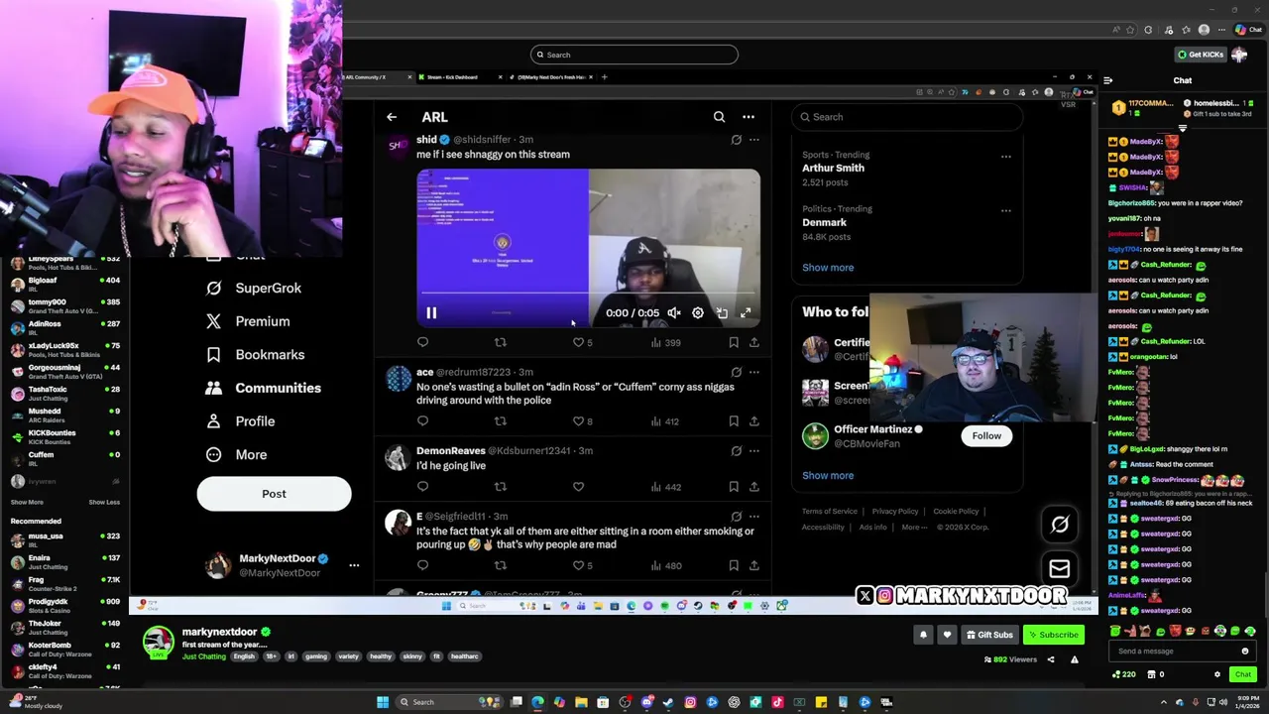
Task: Open video settings gear in player
Action: [x=698, y=313]
